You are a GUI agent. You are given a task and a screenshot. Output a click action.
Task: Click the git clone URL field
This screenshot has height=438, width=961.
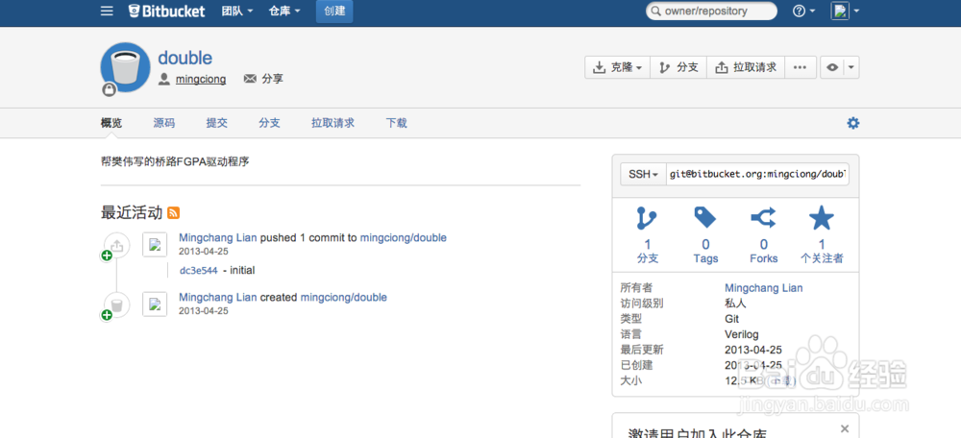757,175
